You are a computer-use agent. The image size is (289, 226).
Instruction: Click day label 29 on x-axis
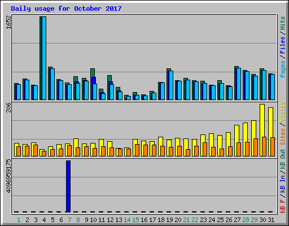coord(254,220)
